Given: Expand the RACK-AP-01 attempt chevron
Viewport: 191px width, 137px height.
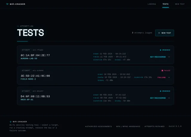Looking at the screenshot, I should (169, 98).
